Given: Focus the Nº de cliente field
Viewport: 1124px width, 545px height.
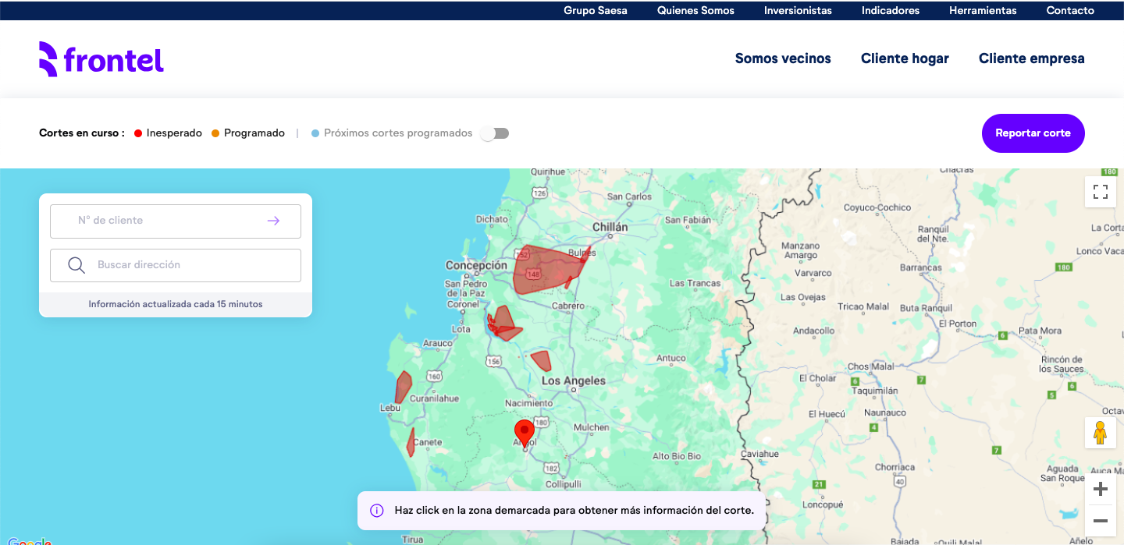Looking at the screenshot, I should [176, 221].
